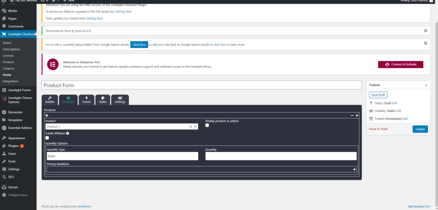Image resolution: width=438 pixels, height=210 pixels.
Task: Open Coupons submenu item
Action: coord(9,68)
